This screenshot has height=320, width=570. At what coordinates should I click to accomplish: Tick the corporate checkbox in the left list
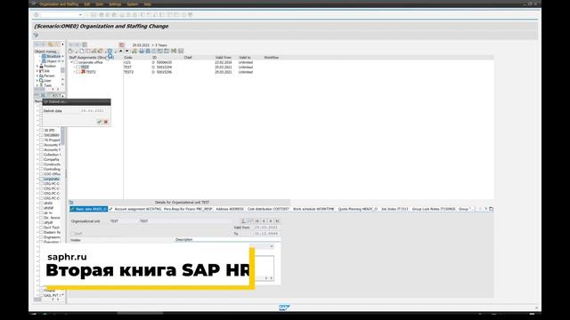[42, 179]
